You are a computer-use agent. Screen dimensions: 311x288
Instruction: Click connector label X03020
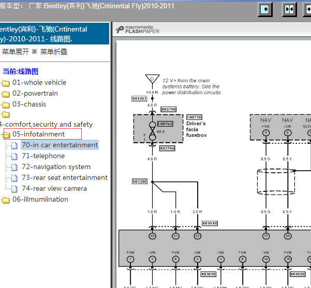tap(298, 274)
